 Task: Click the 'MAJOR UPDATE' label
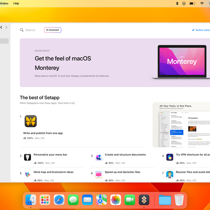(42, 51)
